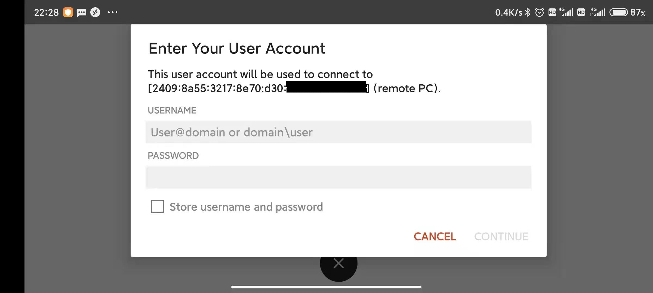Tap the 0.4K/s network speed indicator

pyautogui.click(x=508, y=12)
